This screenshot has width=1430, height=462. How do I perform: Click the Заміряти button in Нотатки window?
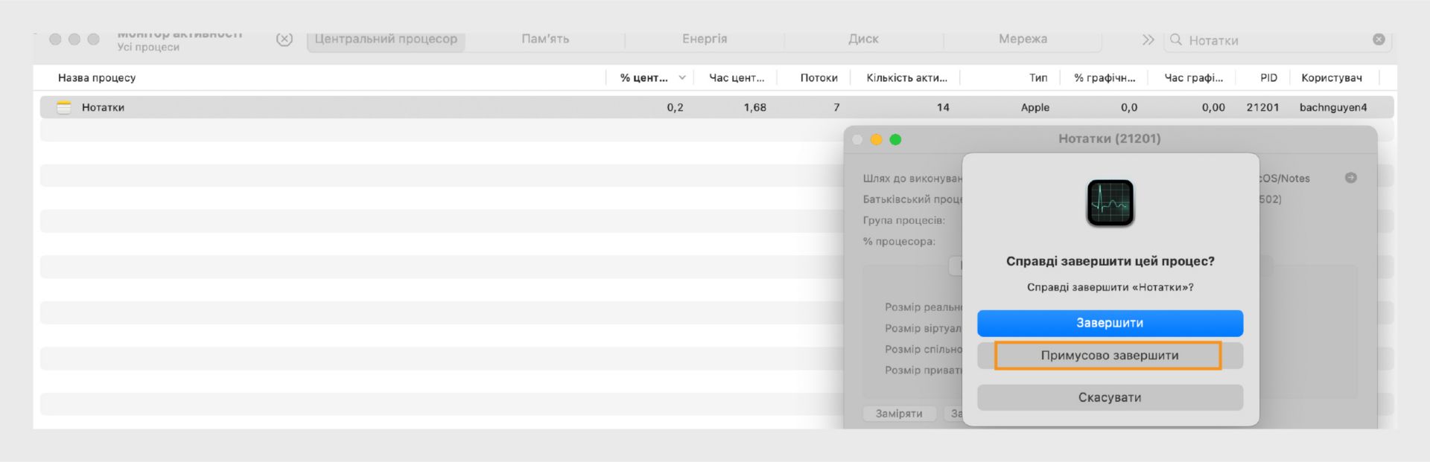(899, 414)
